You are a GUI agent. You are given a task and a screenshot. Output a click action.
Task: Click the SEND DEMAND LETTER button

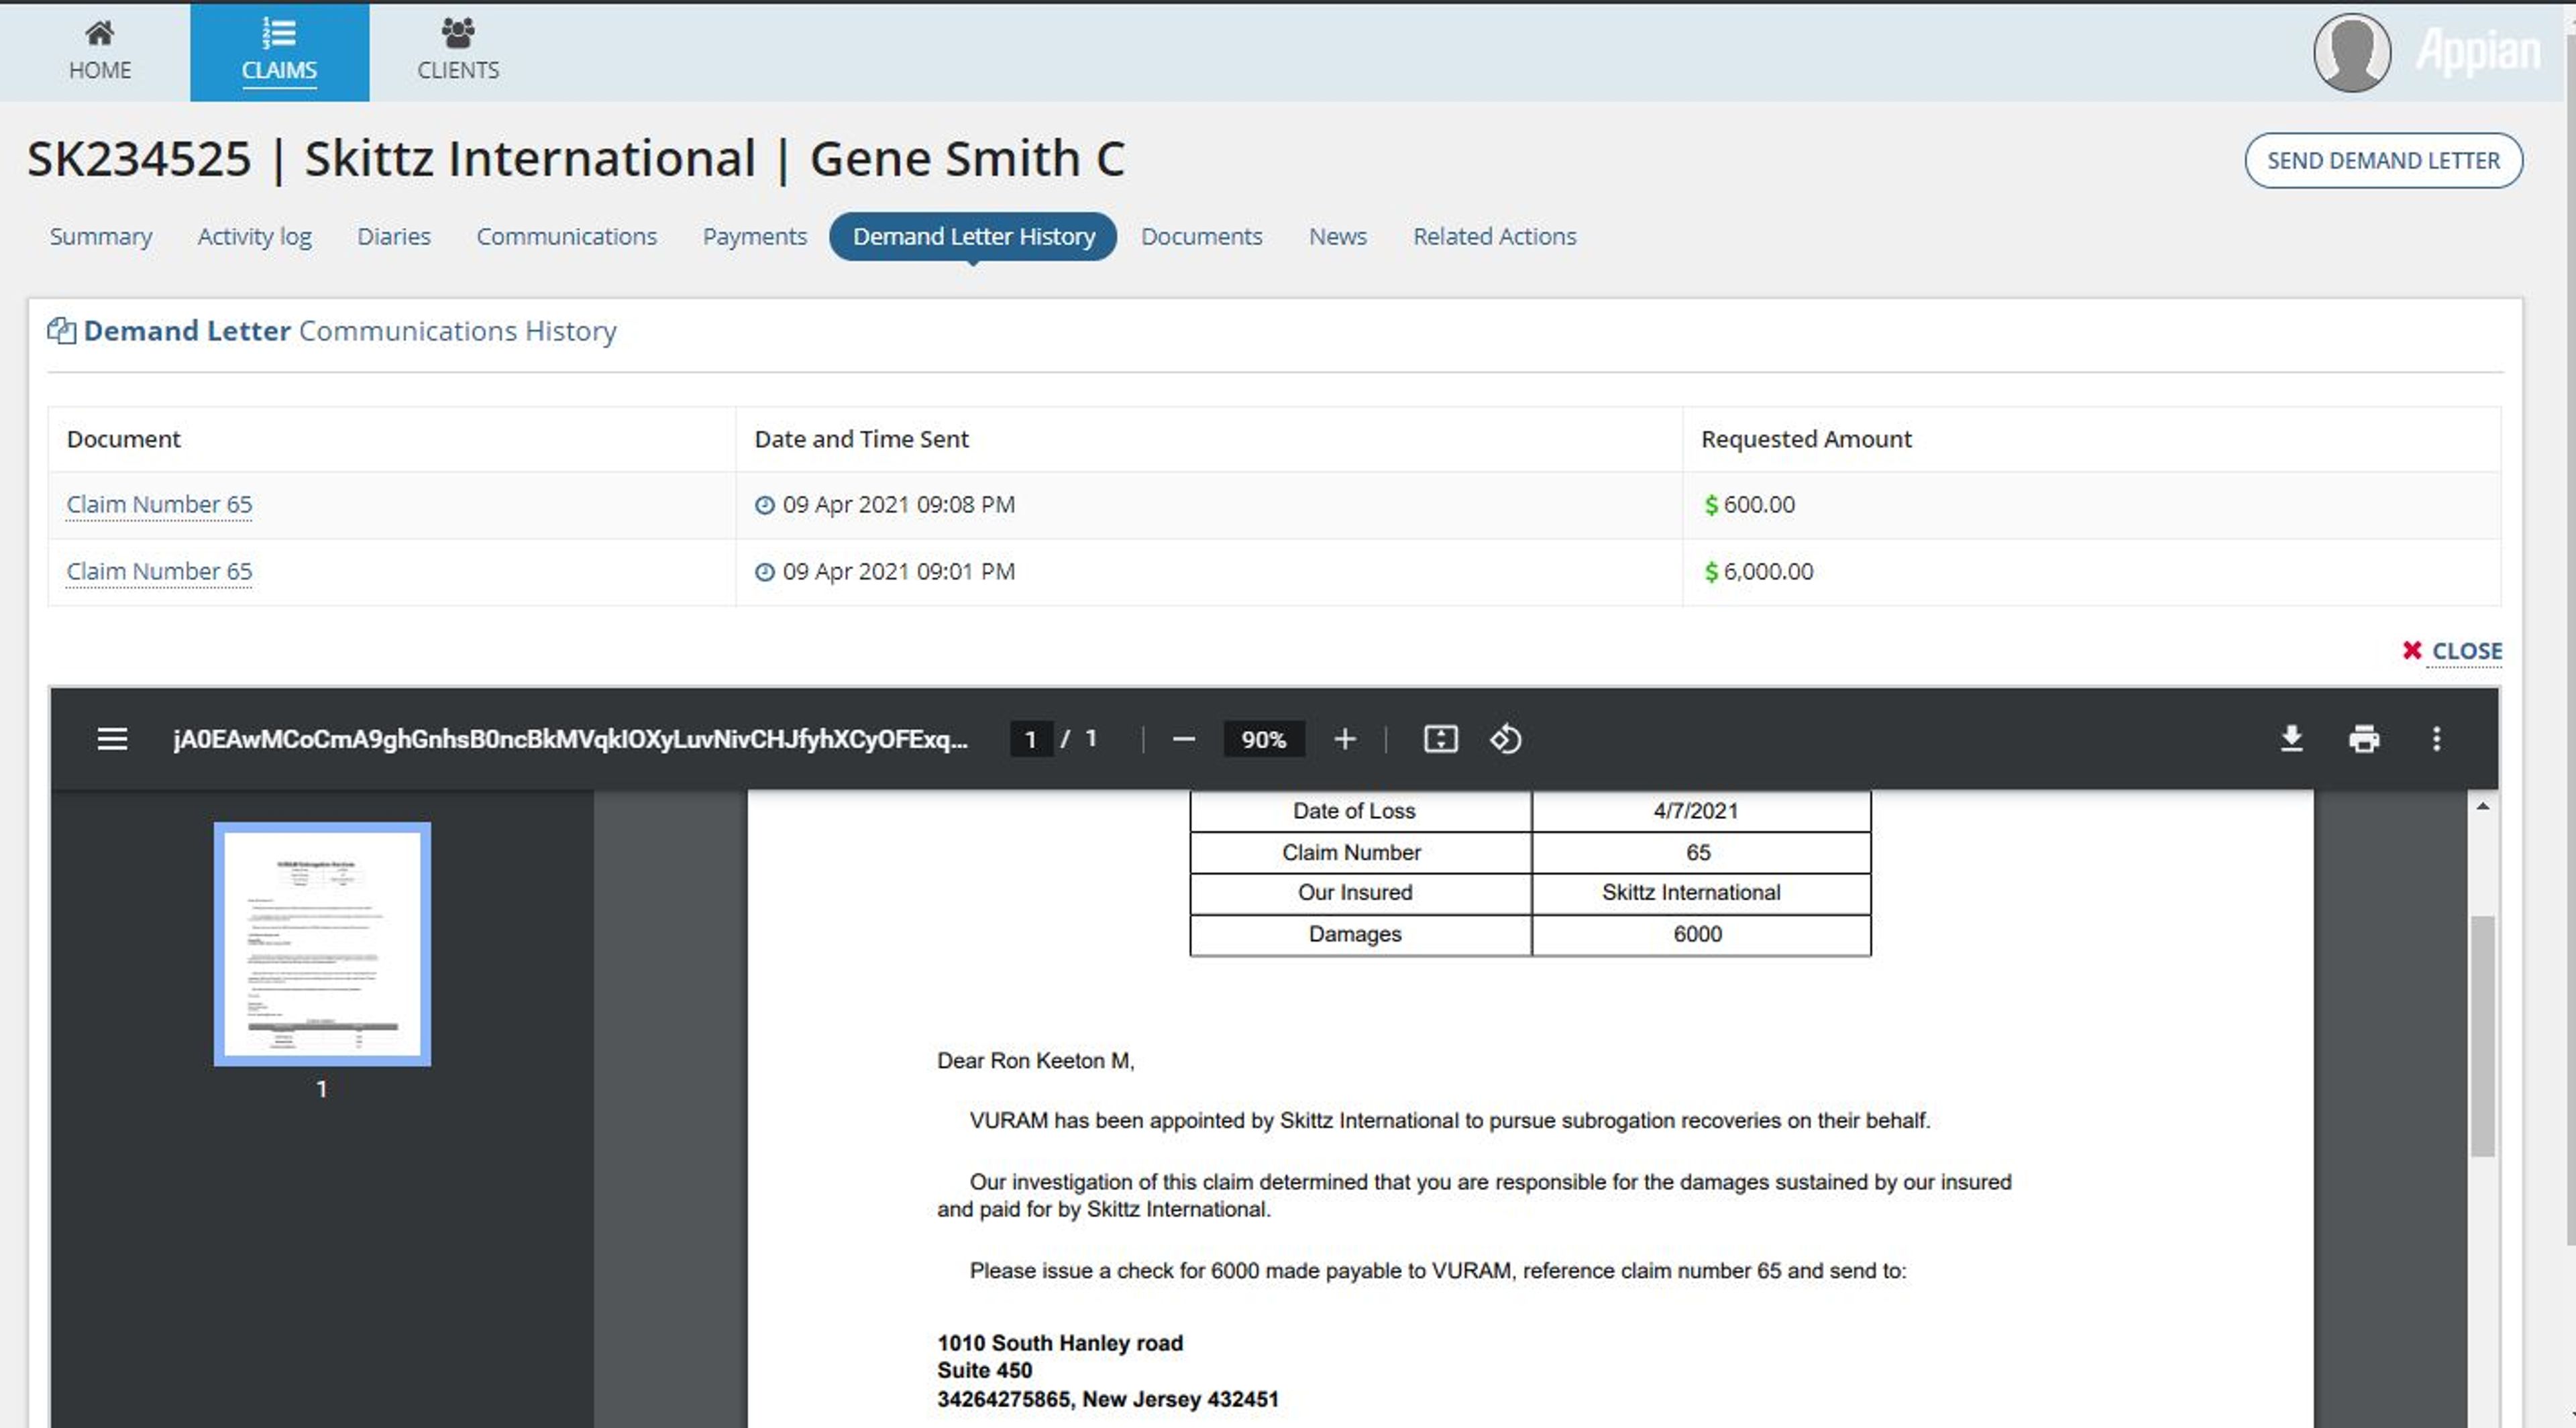(x=2384, y=160)
